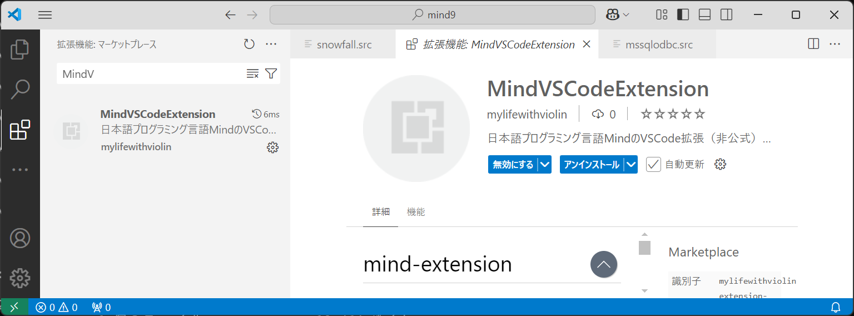Image resolution: width=854 pixels, height=316 pixels.
Task: Click the scrollbar up arrow in details
Action: pyautogui.click(x=644, y=235)
